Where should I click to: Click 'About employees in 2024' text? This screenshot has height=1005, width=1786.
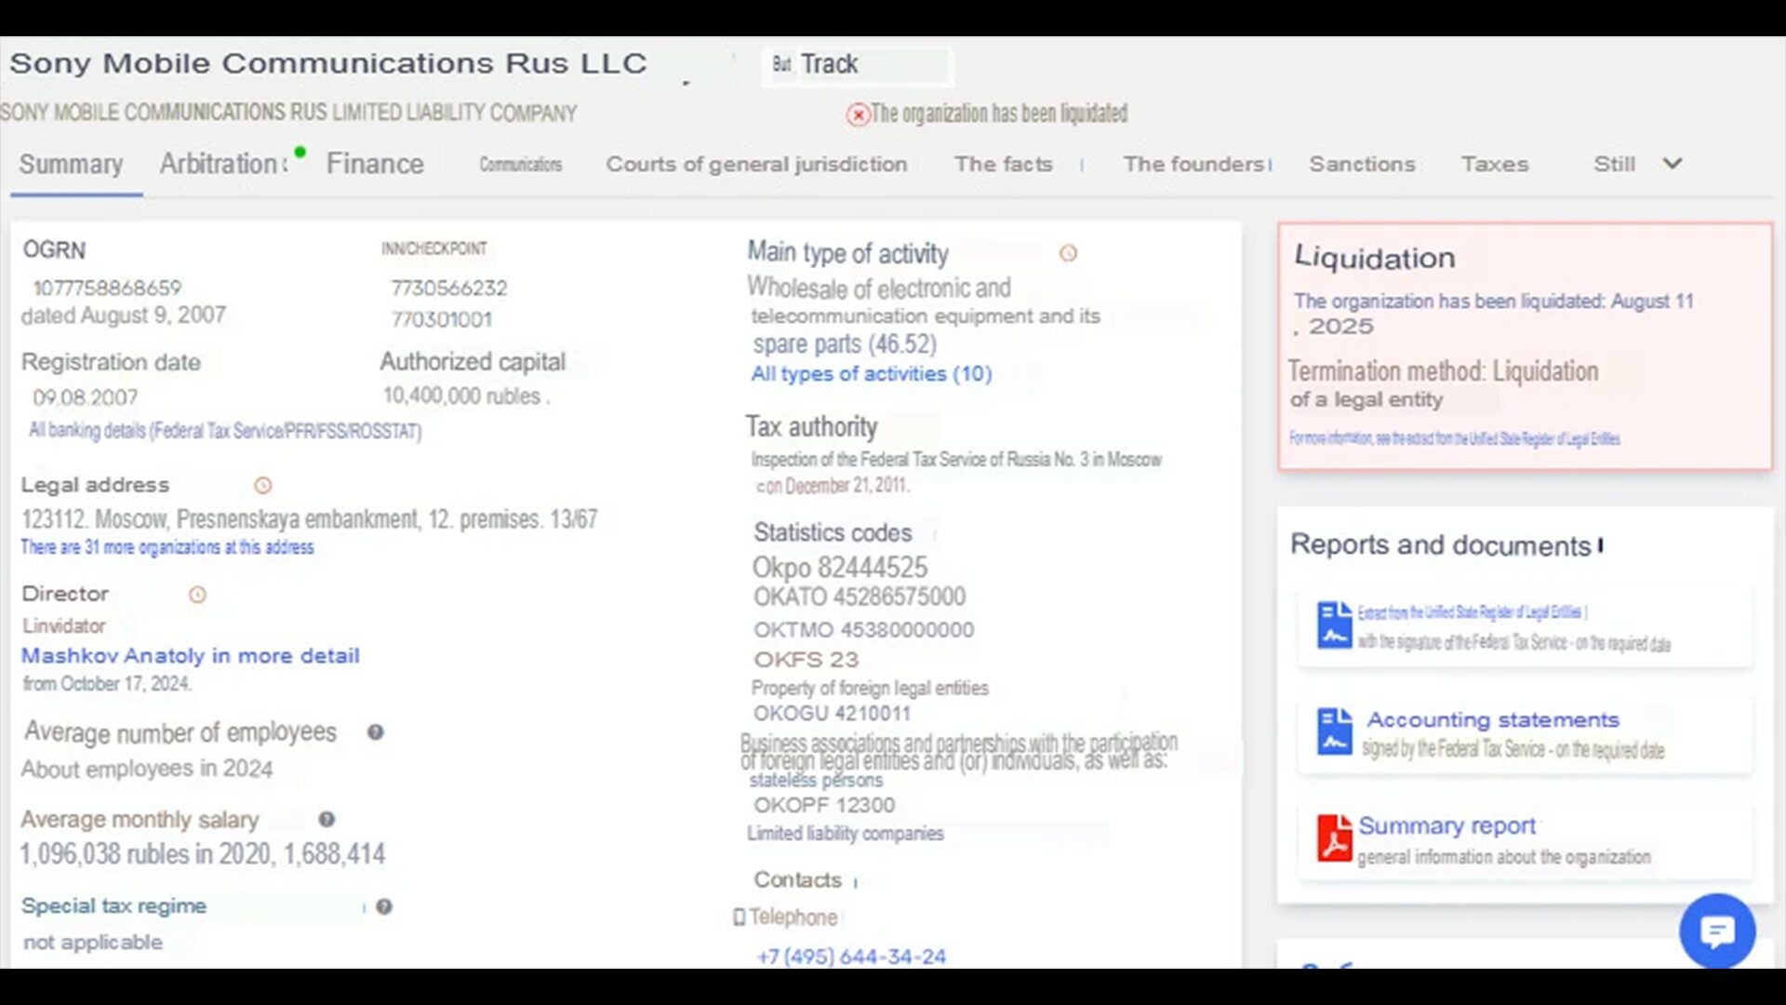[x=147, y=770]
